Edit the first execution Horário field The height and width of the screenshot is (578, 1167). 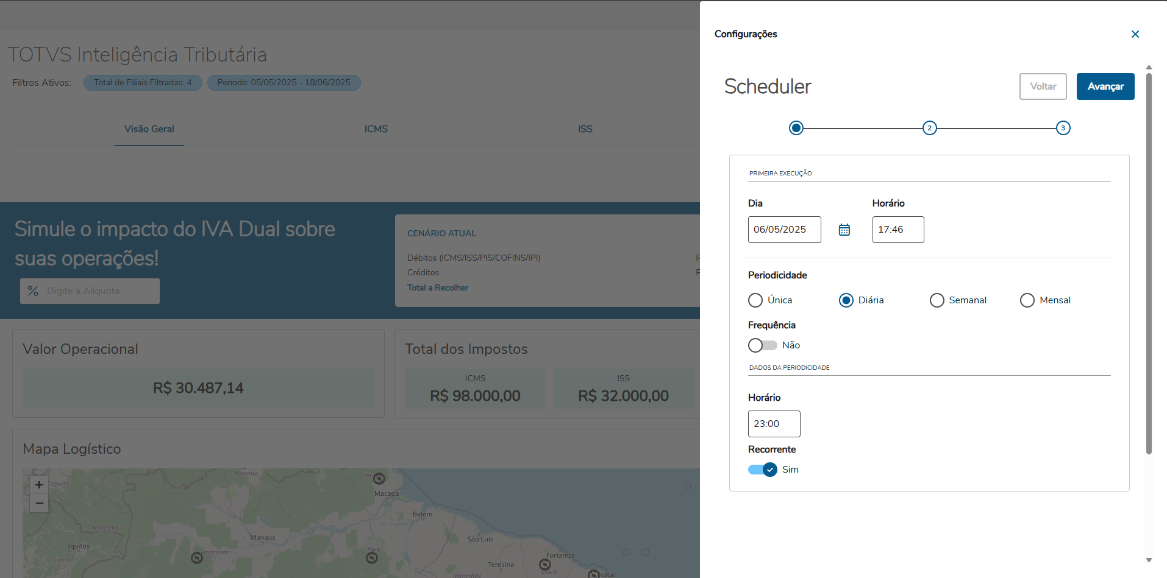coord(898,230)
